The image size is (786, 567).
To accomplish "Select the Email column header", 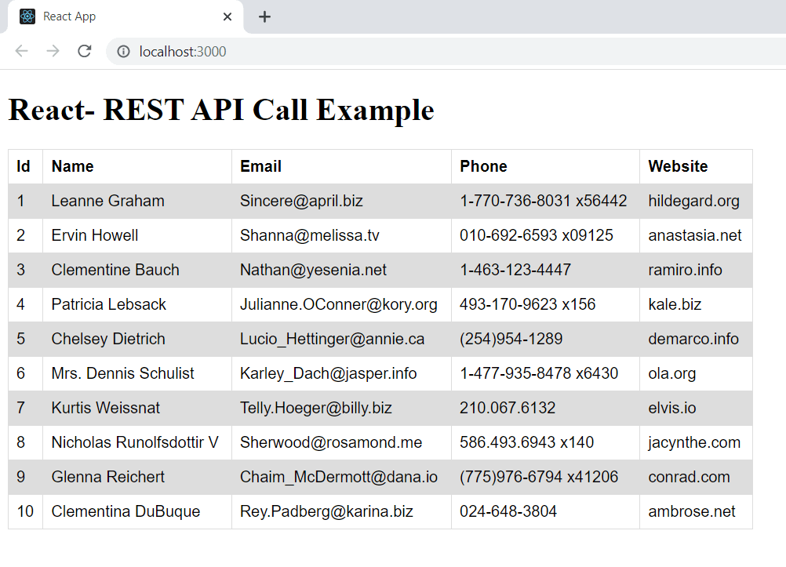I will click(260, 166).
